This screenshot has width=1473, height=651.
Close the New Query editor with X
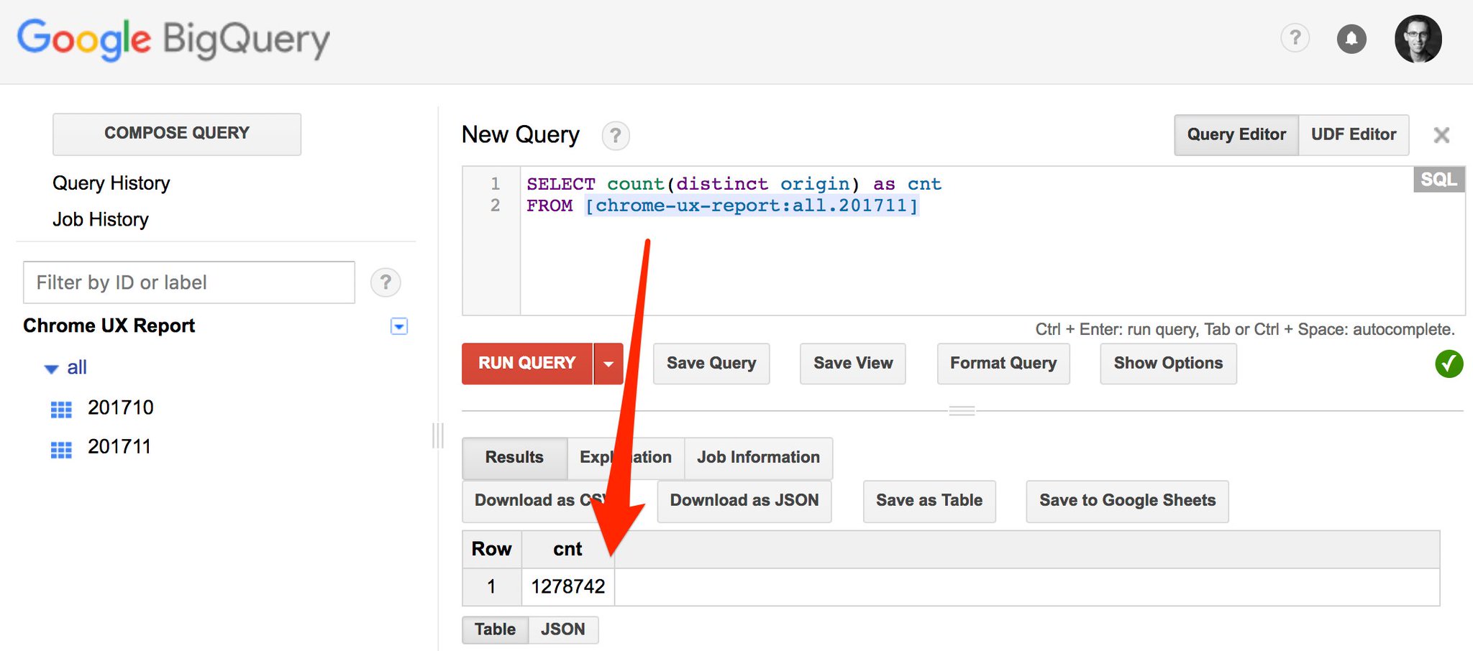click(x=1441, y=135)
